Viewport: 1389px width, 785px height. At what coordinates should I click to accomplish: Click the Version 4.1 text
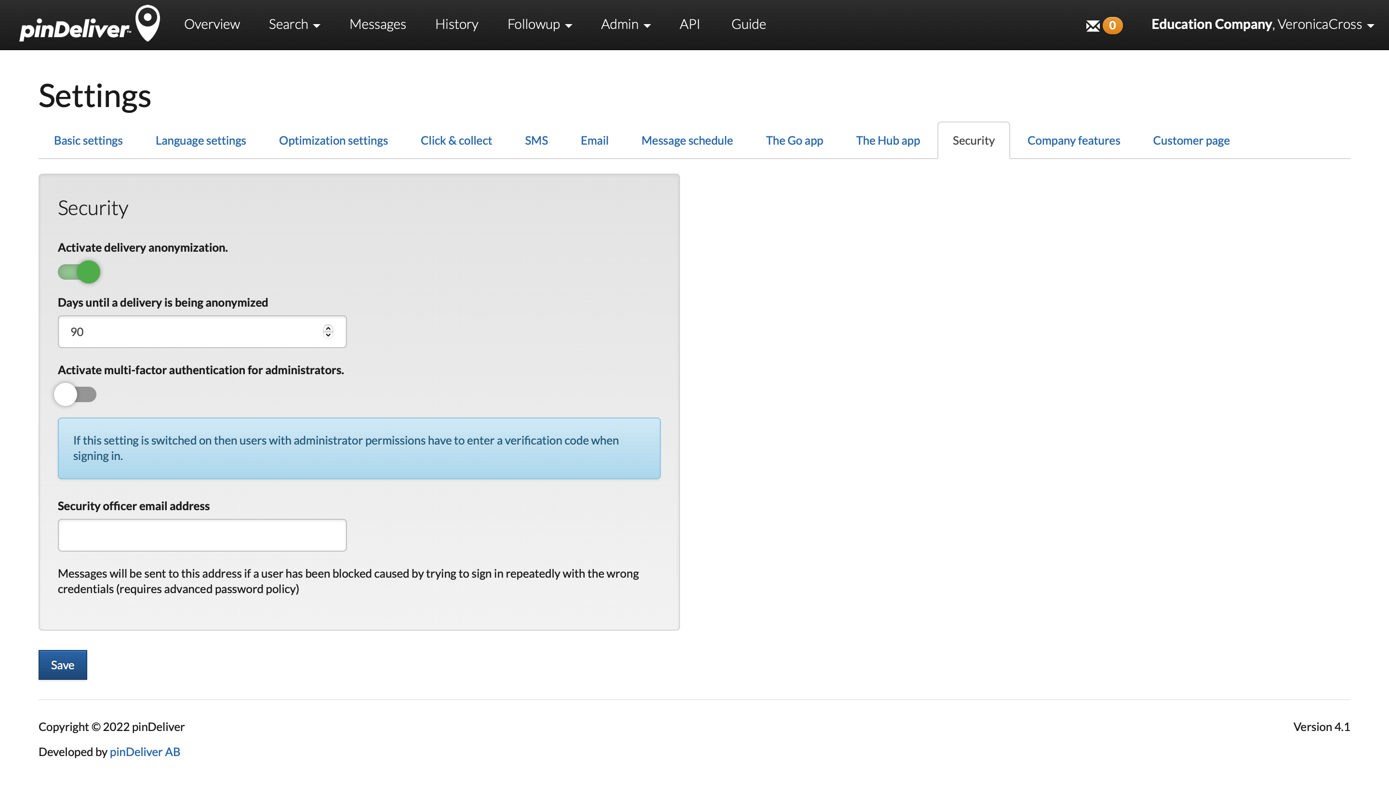[1321, 727]
